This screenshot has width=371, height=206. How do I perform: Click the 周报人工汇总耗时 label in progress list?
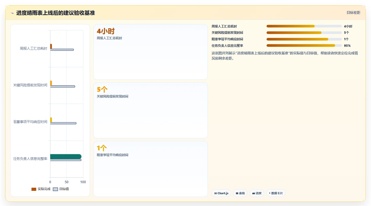pos(224,26)
